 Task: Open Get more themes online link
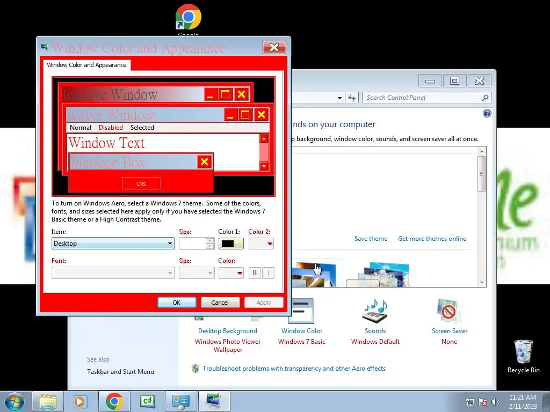pos(432,239)
